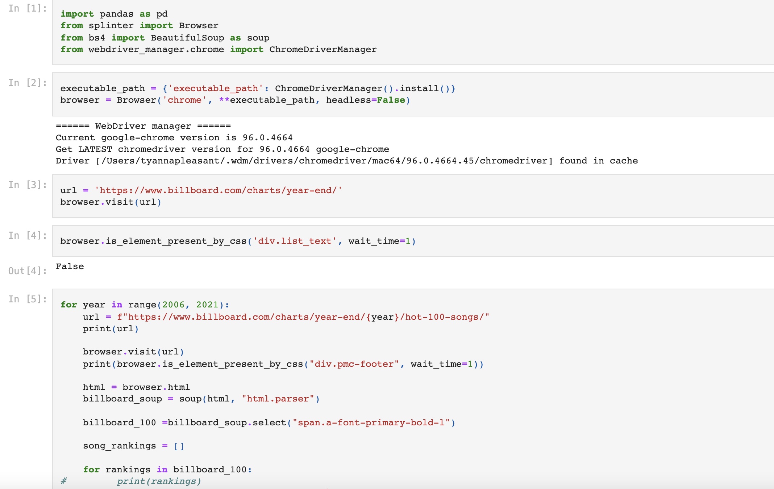The image size is (774, 489).
Task: Click the song_rankings empty list line
Action: 133,446
